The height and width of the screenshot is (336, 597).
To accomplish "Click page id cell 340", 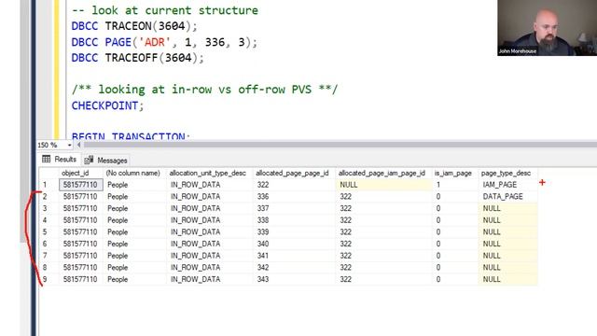I will (294, 244).
